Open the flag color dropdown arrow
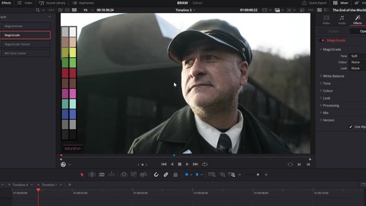 coord(191,175)
